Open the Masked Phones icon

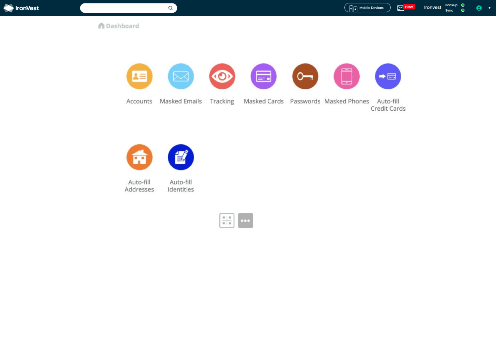pyautogui.click(x=347, y=76)
